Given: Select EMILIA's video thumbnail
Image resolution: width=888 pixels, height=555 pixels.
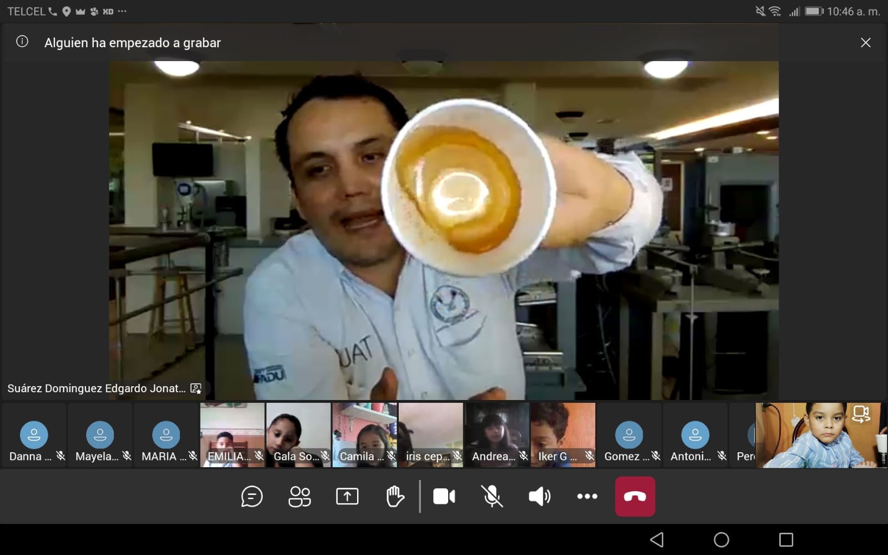Looking at the screenshot, I should click(232, 435).
